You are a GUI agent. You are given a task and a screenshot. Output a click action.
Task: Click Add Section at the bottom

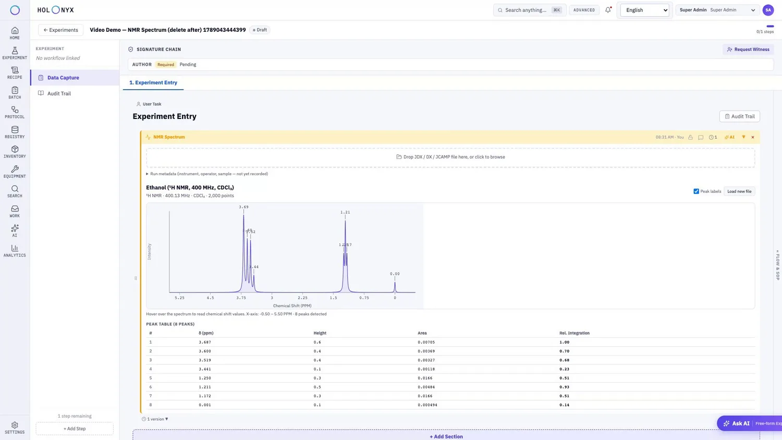pyautogui.click(x=446, y=436)
